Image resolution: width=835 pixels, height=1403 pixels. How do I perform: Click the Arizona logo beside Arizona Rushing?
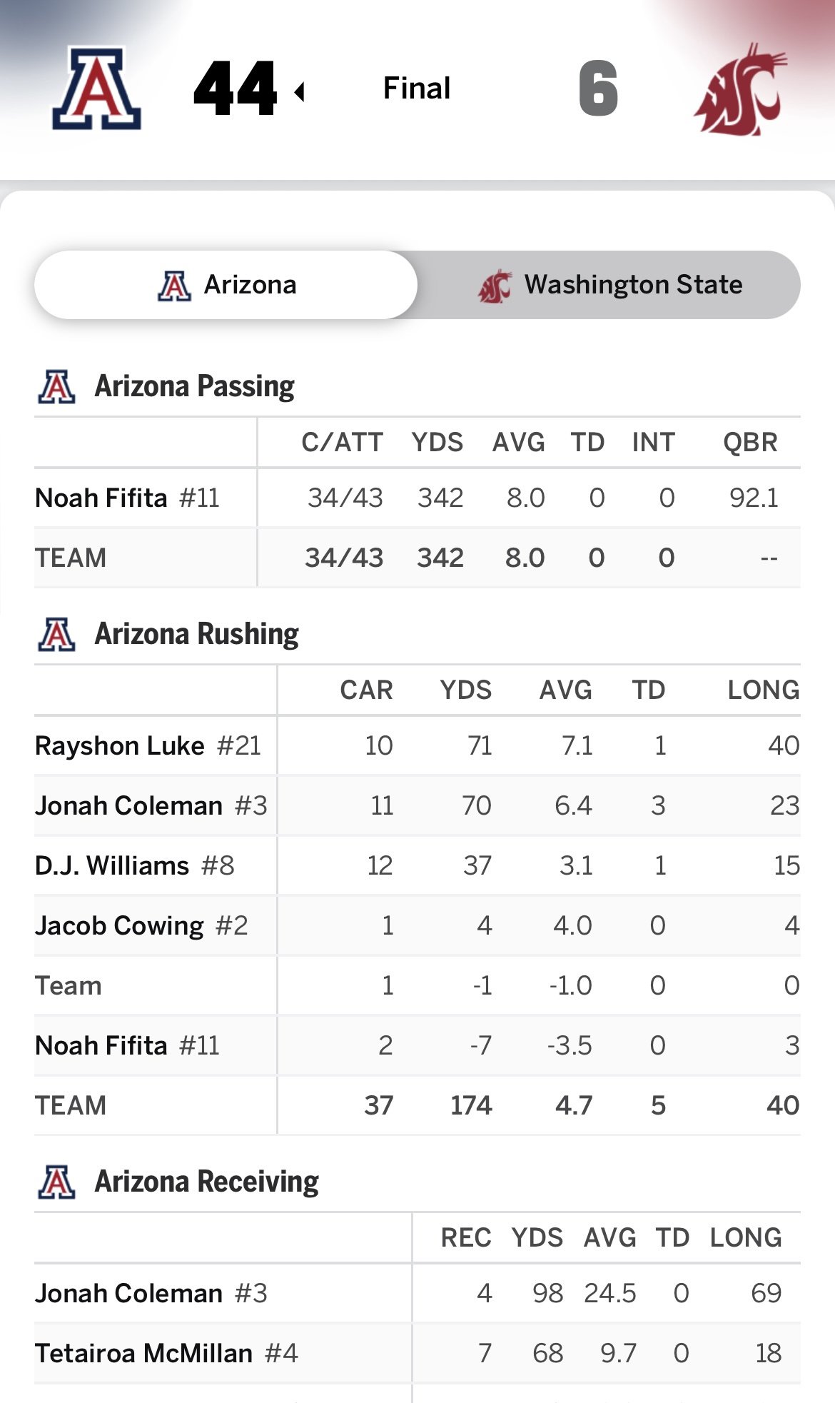pyautogui.click(x=57, y=634)
